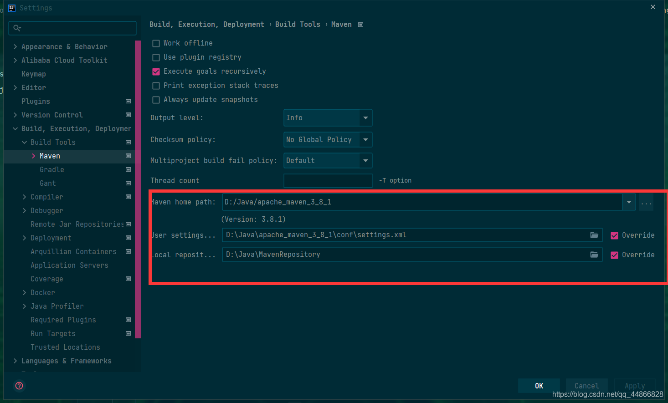This screenshot has height=403, width=668.
Task: Click project icon beside Remote Jar Repositories
Action: pyautogui.click(x=128, y=224)
